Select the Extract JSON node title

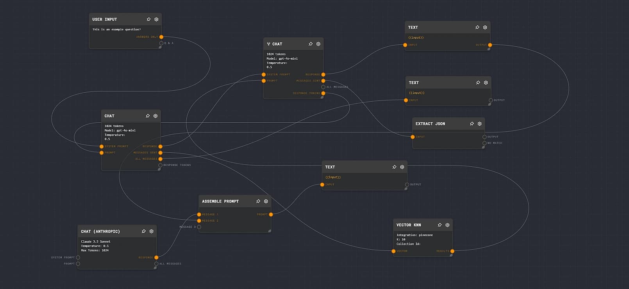click(x=430, y=124)
